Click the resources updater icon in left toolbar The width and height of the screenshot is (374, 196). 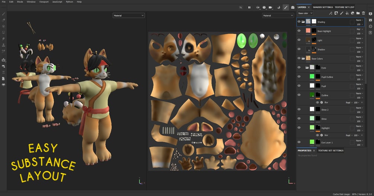point(3,66)
